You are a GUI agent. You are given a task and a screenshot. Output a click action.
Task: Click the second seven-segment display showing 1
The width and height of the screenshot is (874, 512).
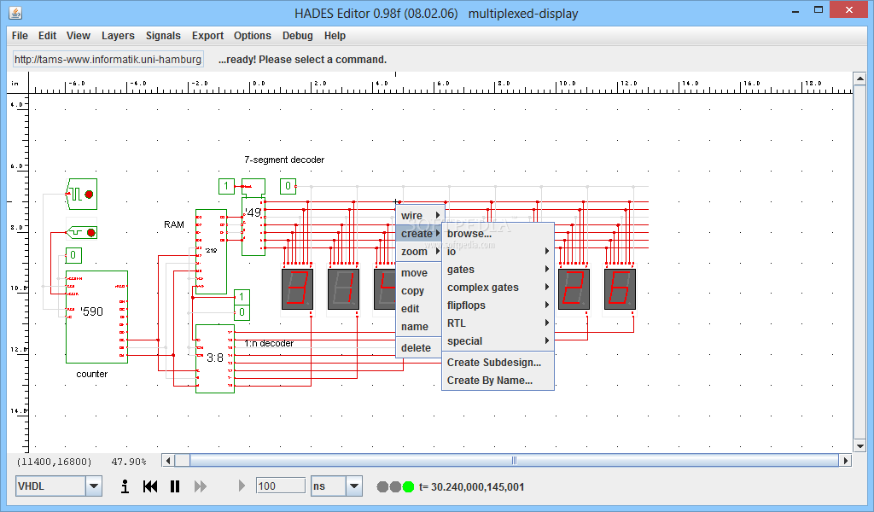pos(343,289)
